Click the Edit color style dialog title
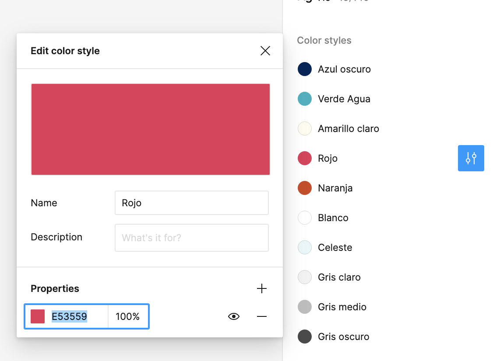The image size is (493, 361). (x=65, y=51)
